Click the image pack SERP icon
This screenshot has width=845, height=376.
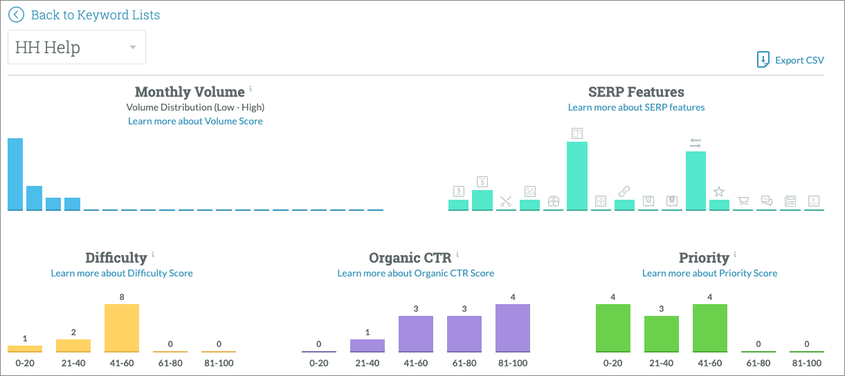[529, 191]
